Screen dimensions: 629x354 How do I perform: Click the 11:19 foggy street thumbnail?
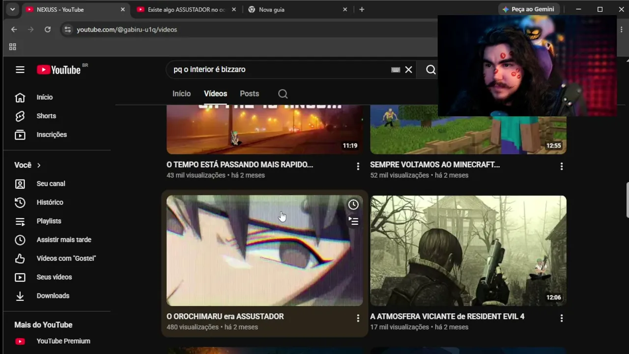(265, 129)
